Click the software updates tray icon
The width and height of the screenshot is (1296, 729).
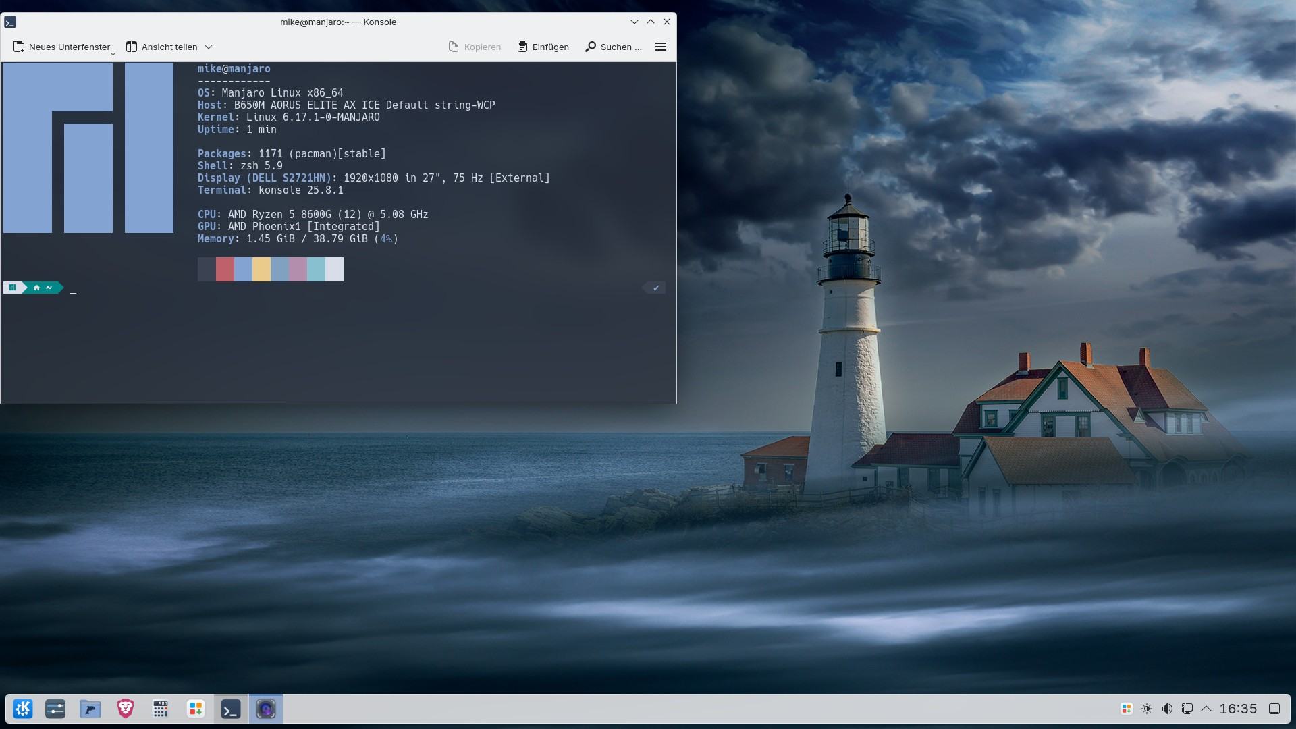[1127, 709]
